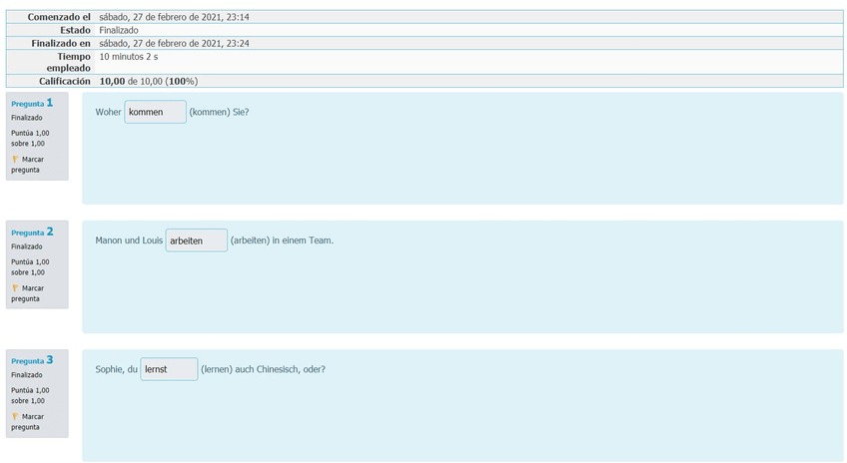Click the '10 minutos 2 s' time value
This screenshot has width=847, height=463.
pos(129,56)
